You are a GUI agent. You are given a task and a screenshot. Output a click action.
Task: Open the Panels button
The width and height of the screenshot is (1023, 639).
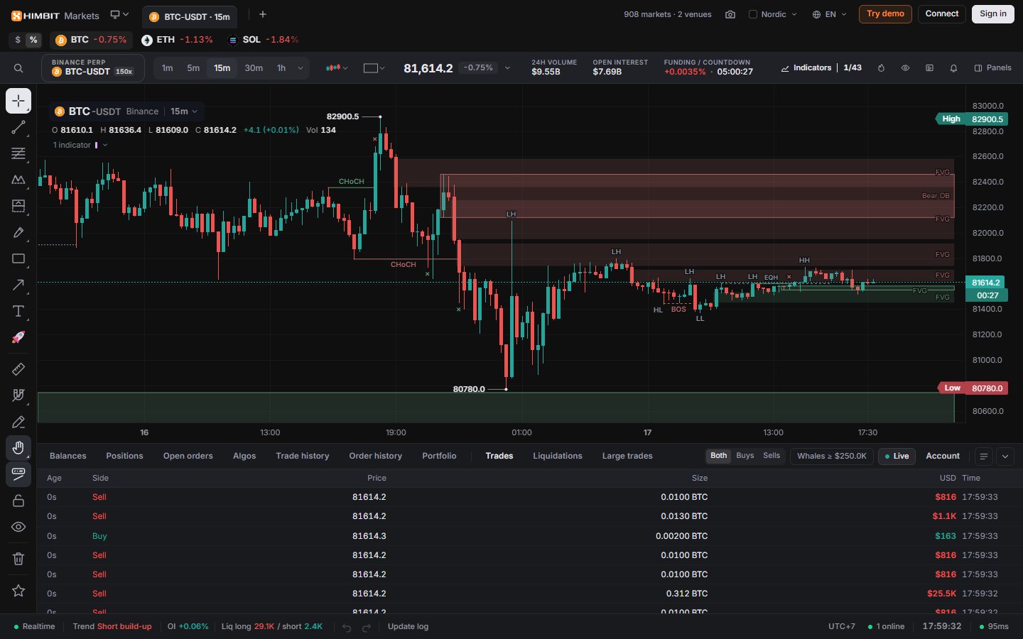993,68
